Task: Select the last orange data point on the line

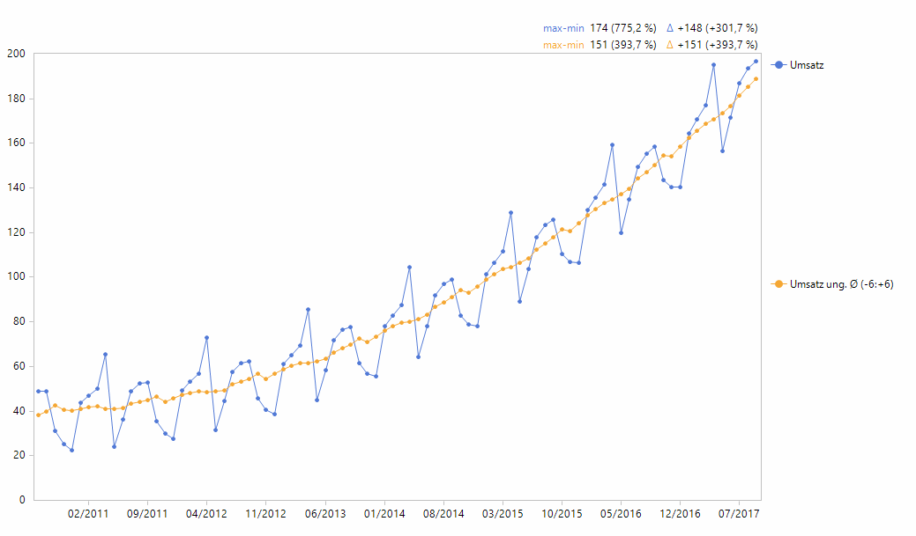Action: coord(756,79)
